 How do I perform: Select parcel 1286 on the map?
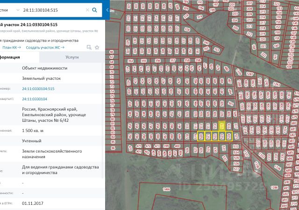click(274, 187)
